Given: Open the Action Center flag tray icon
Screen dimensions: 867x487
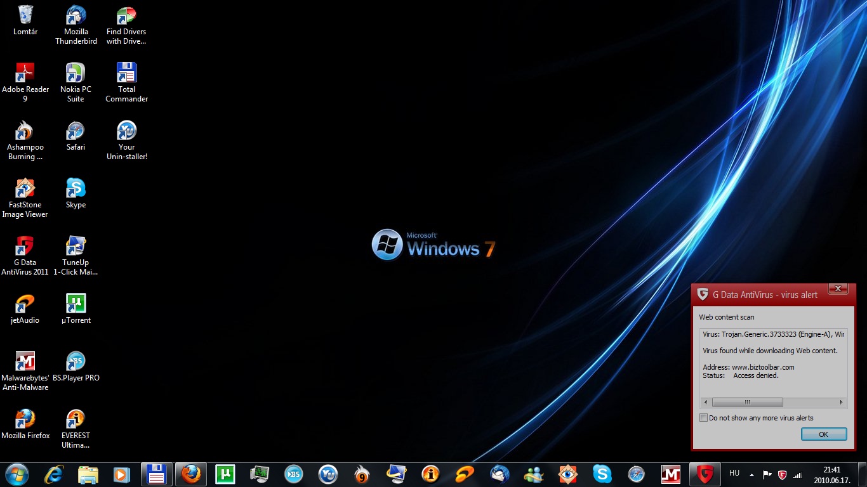Looking at the screenshot, I should tap(767, 474).
